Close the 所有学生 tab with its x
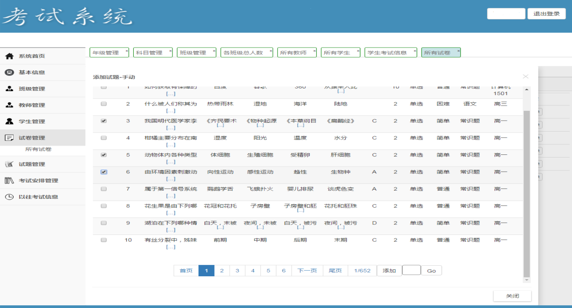The height and width of the screenshot is (308, 572). point(358,51)
